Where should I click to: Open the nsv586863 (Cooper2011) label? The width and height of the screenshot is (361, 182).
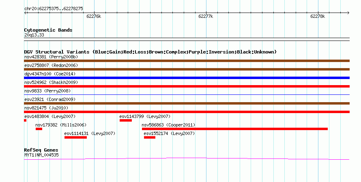coord(168,125)
